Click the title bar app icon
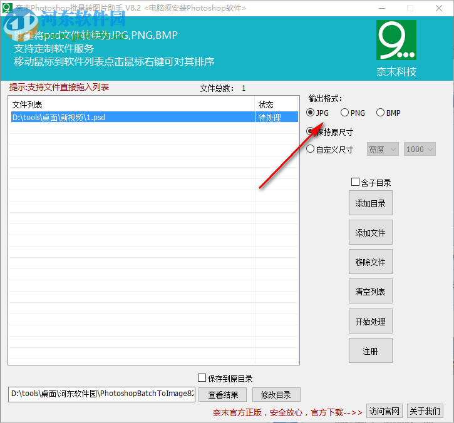This screenshot has width=454, height=423. point(7,8)
